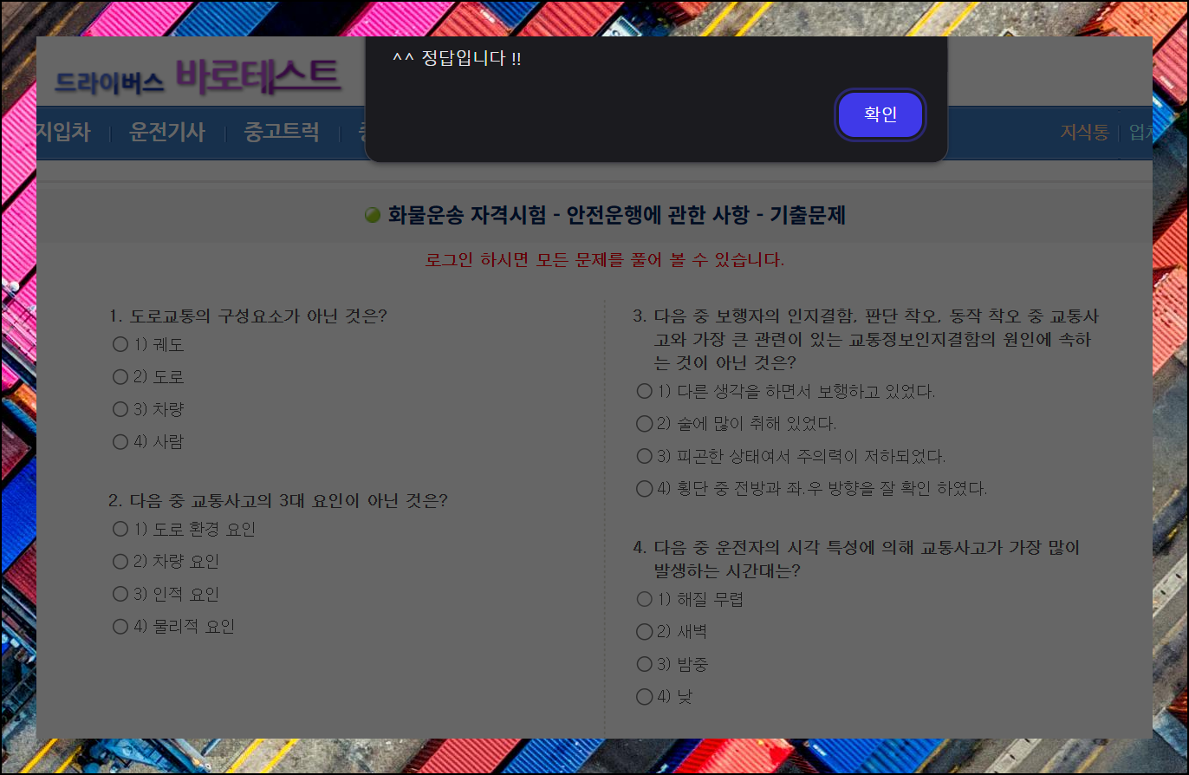
Task: Open the 지입차 menu item
Action: (x=63, y=133)
